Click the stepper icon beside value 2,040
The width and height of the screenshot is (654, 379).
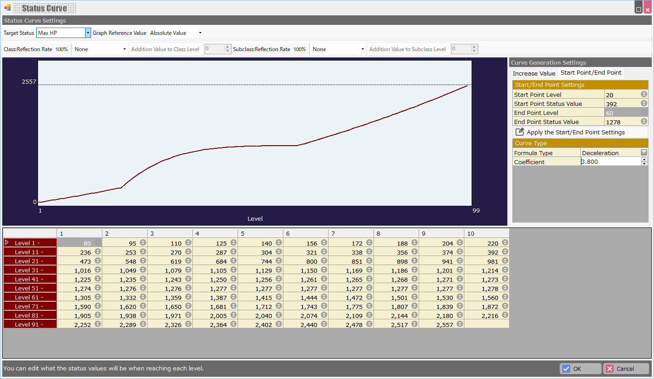(278, 315)
